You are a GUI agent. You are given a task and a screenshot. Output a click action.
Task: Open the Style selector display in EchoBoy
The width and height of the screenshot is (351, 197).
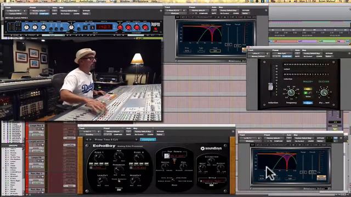tap(212, 181)
